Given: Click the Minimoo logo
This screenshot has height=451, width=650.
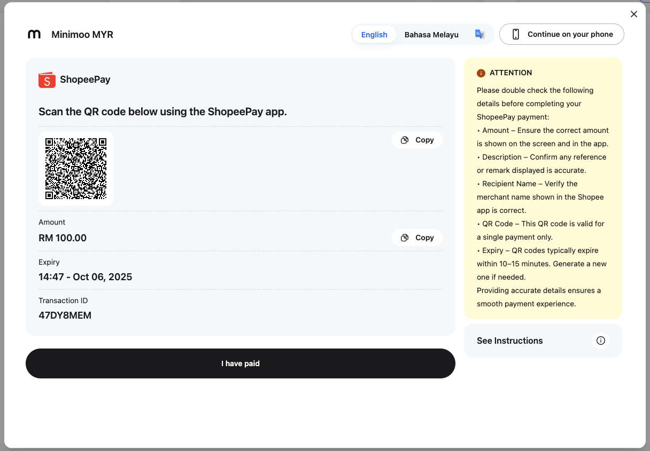Looking at the screenshot, I should pyautogui.click(x=34, y=34).
